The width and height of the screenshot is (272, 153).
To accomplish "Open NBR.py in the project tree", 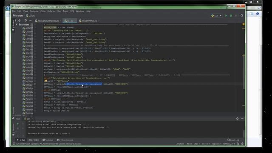I will (27, 85).
